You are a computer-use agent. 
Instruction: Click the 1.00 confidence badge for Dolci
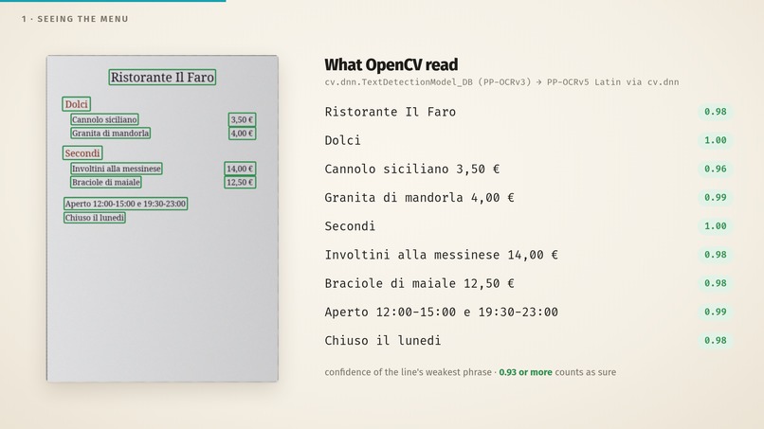coord(716,140)
